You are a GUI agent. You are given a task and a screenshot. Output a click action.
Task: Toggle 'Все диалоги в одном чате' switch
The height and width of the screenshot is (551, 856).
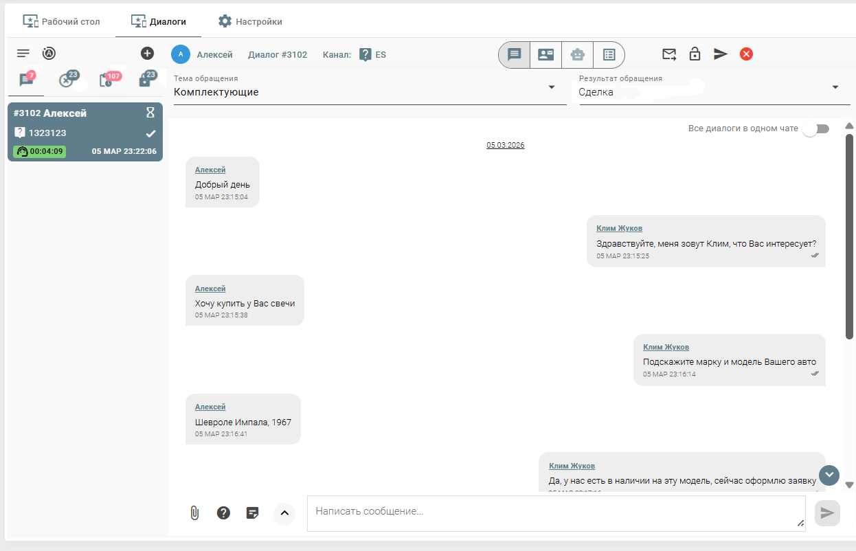click(x=815, y=128)
